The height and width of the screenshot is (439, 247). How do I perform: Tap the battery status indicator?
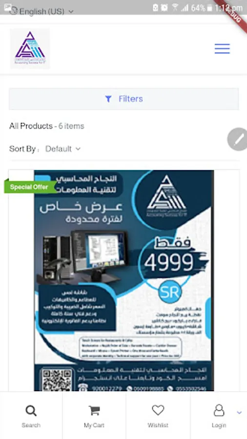[x=209, y=8]
